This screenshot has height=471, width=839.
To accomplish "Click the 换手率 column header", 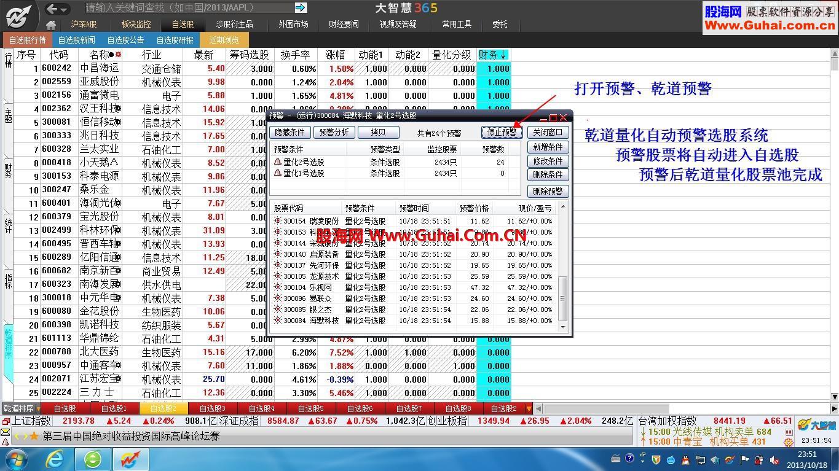I will [296, 55].
